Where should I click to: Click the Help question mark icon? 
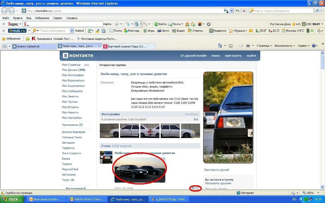coord(314,46)
